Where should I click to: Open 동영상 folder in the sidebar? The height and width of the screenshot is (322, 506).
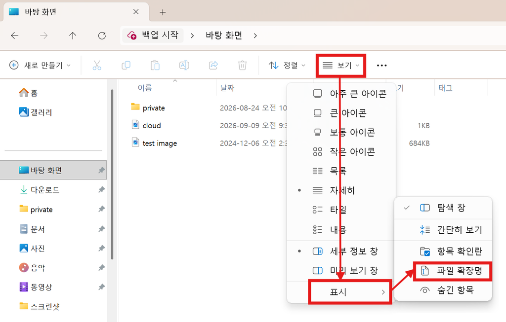[x=36, y=287]
